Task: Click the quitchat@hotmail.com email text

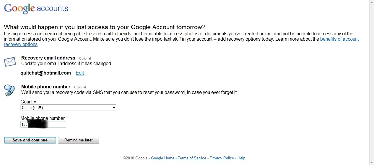Action: pos(46,73)
